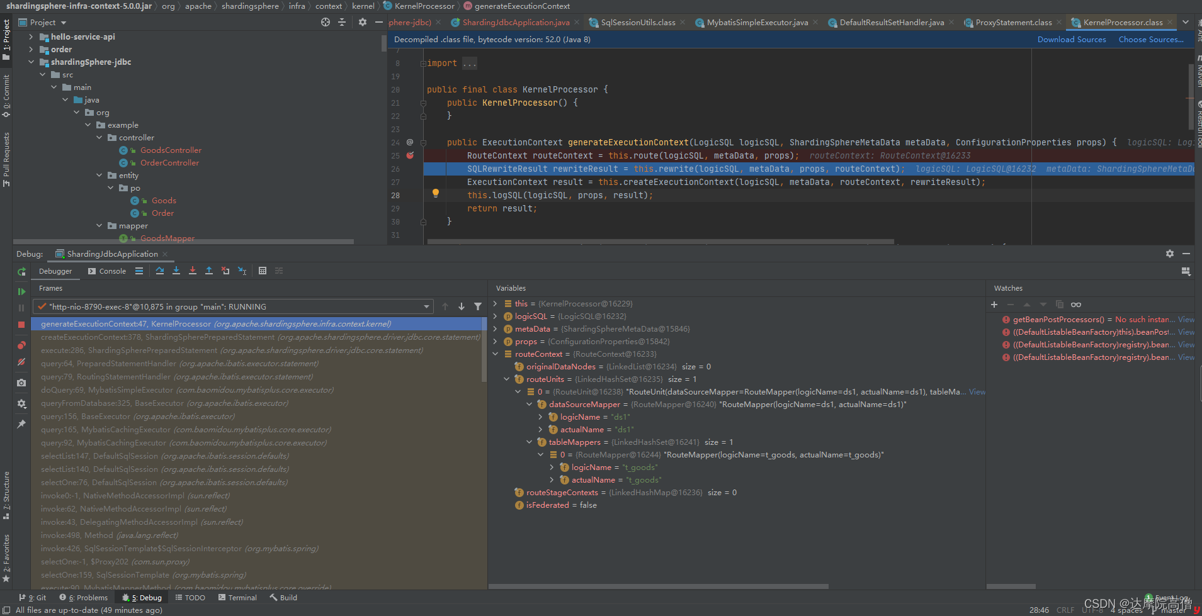View full RouteUnit value
Viewport: 1202px width, 616px height.
tap(977, 392)
